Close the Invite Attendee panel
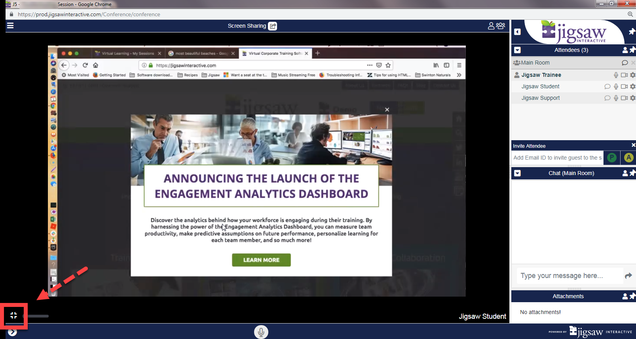 (x=633, y=145)
